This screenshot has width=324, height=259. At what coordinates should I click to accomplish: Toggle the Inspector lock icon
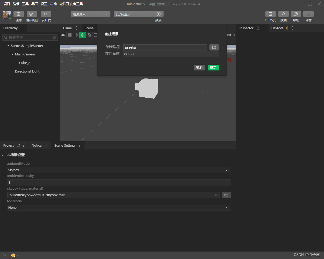coord(258,28)
